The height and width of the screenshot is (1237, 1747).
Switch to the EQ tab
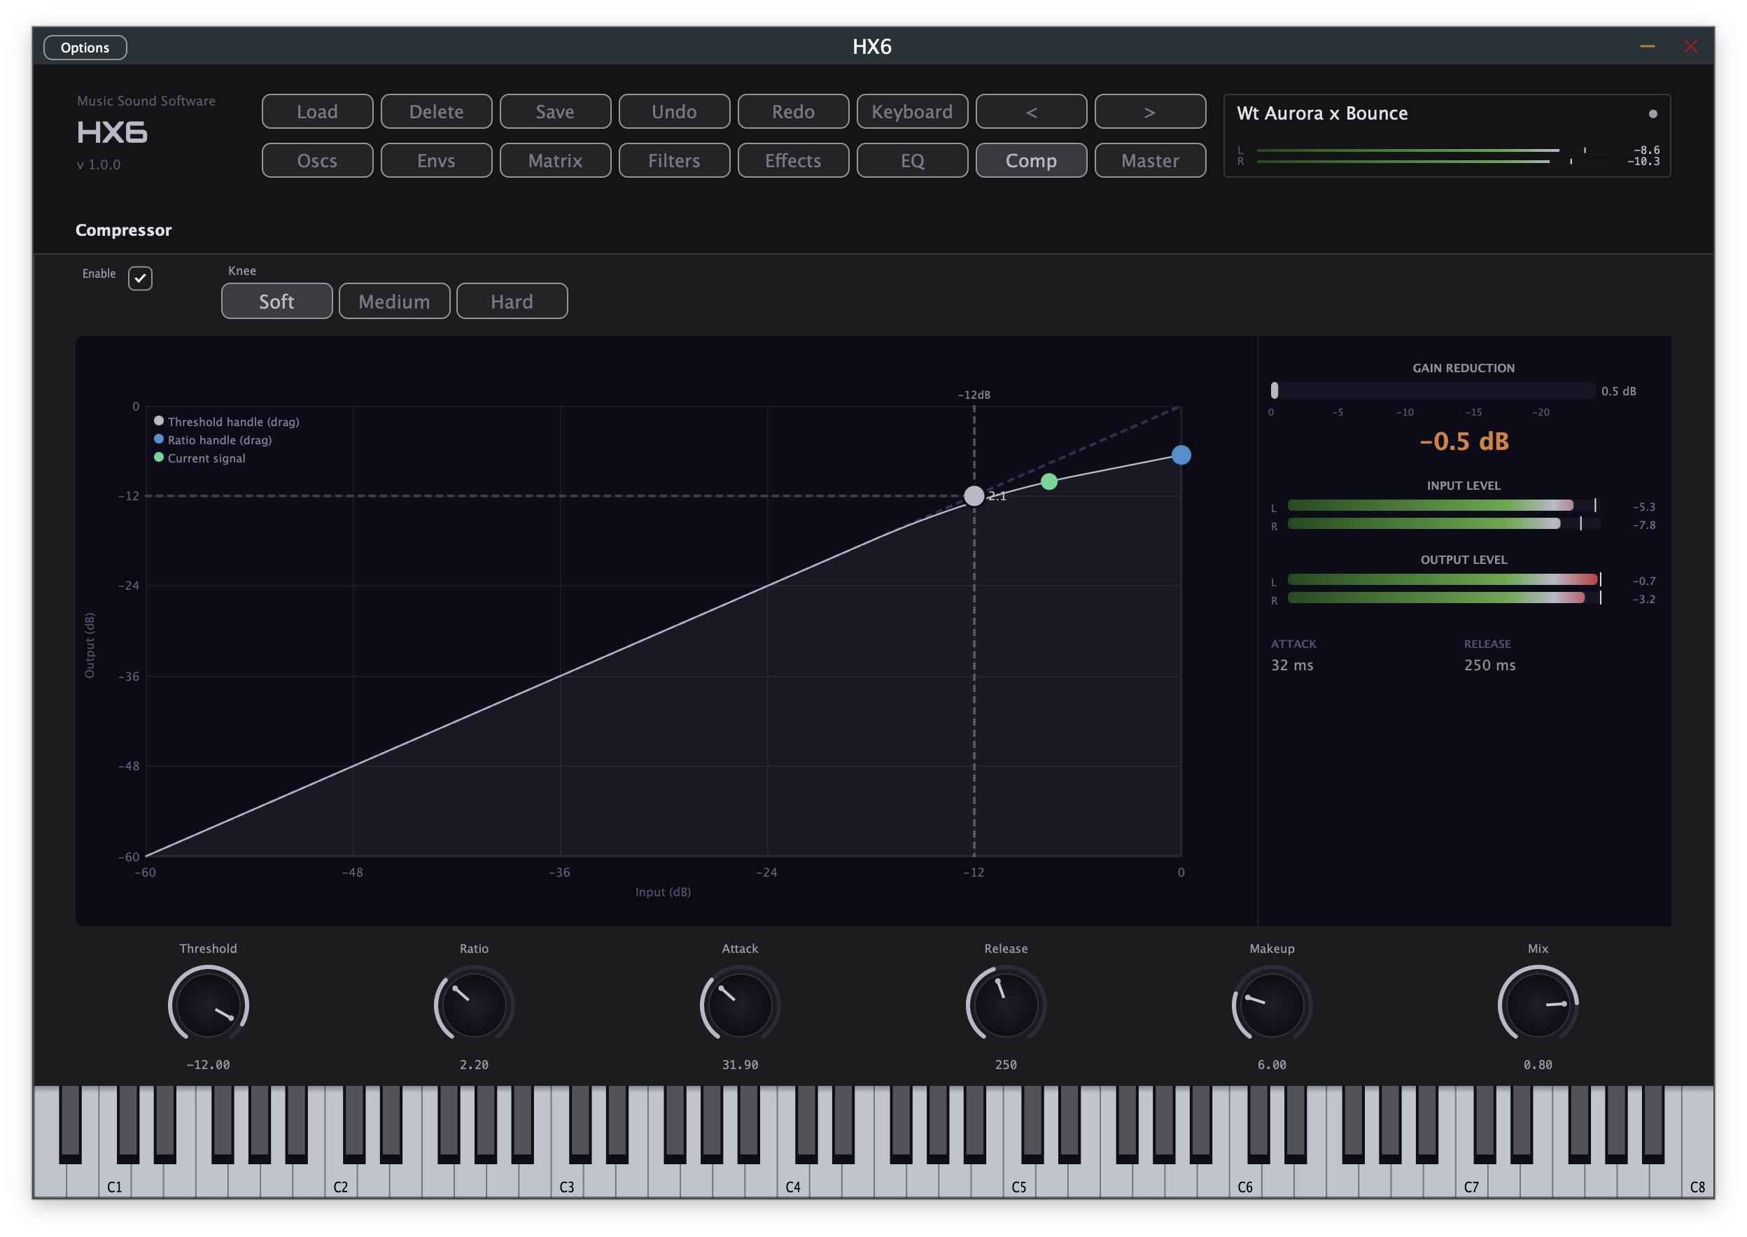[911, 161]
